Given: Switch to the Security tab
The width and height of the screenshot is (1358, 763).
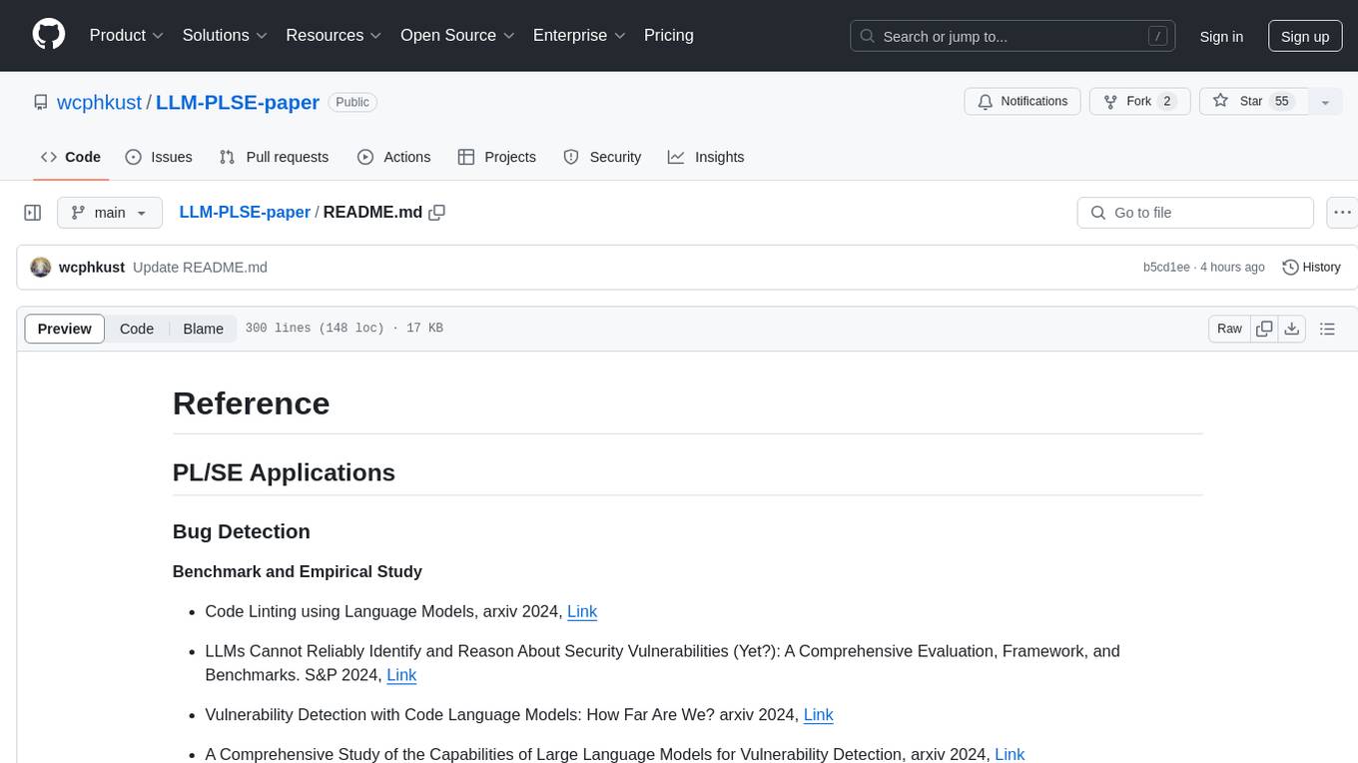Looking at the screenshot, I should (x=602, y=157).
